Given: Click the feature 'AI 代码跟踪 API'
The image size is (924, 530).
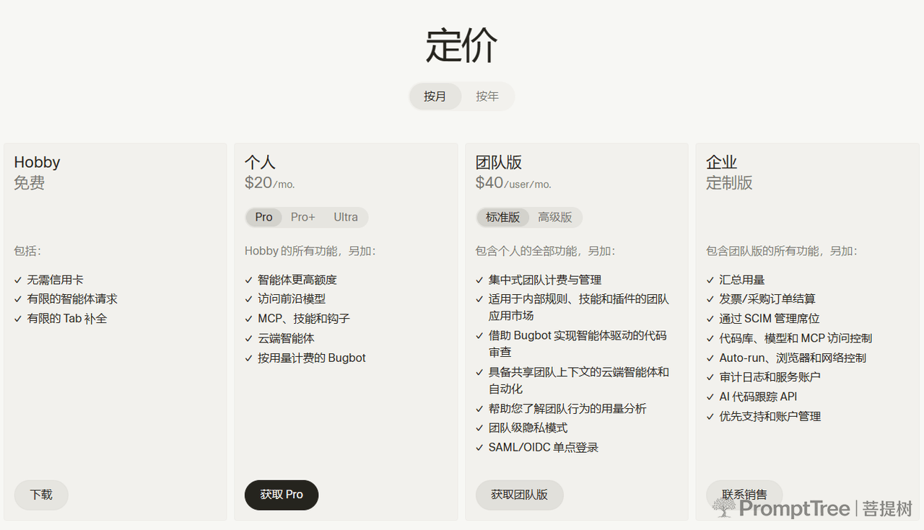Looking at the screenshot, I should (758, 397).
